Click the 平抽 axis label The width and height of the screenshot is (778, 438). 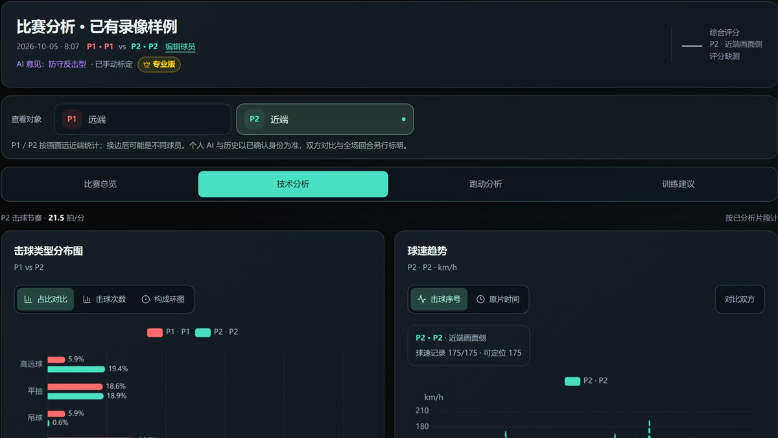tap(35, 391)
